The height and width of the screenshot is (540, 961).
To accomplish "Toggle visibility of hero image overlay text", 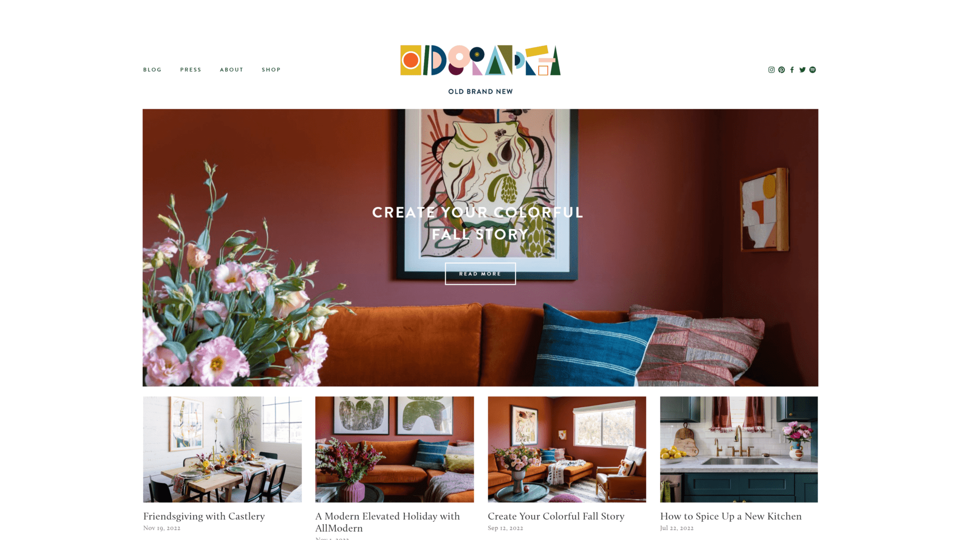I will click(480, 222).
